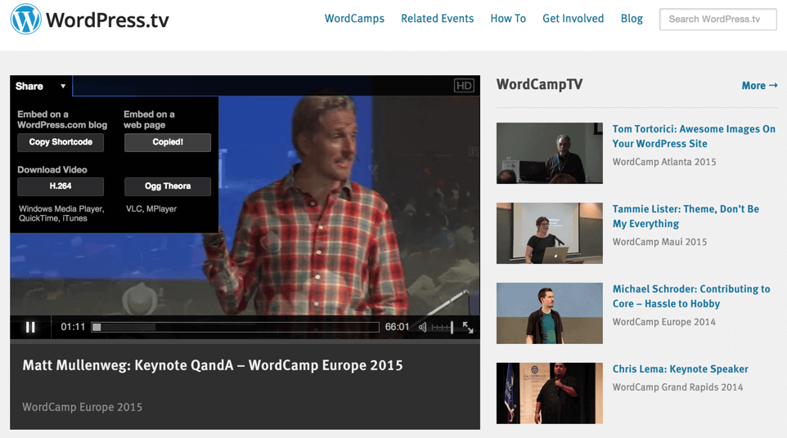Viewport: 787px width, 438px height.
Task: Open the How To section
Action: coord(508,19)
